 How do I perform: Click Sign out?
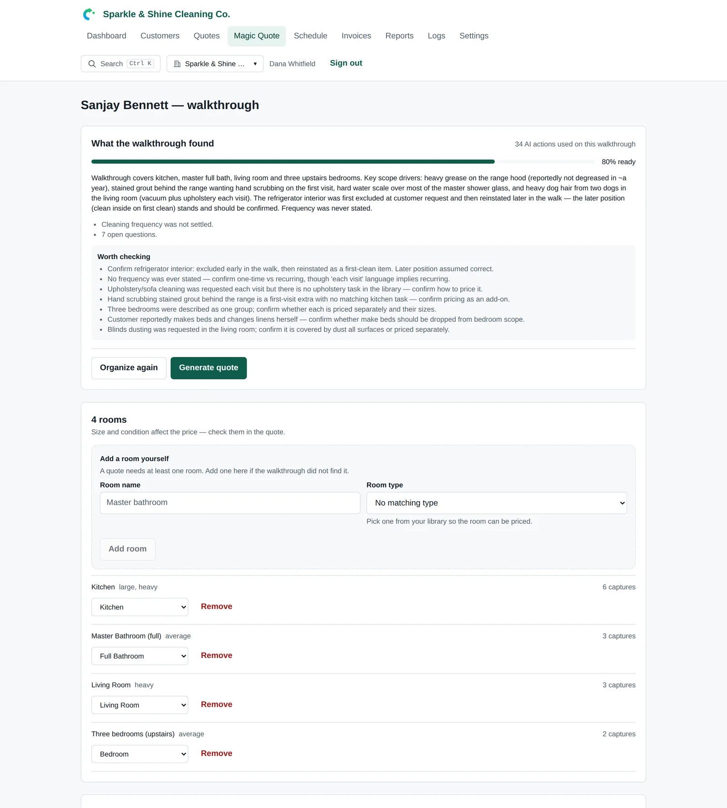point(346,63)
